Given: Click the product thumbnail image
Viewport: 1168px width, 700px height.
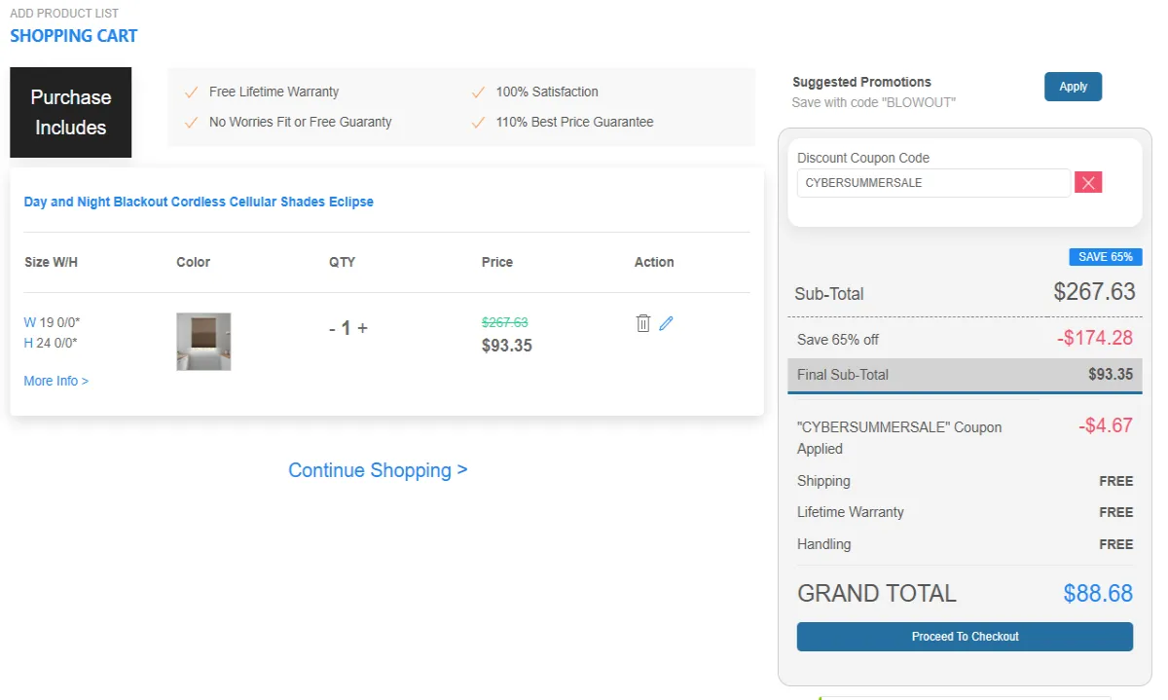Looking at the screenshot, I should pyautogui.click(x=203, y=341).
